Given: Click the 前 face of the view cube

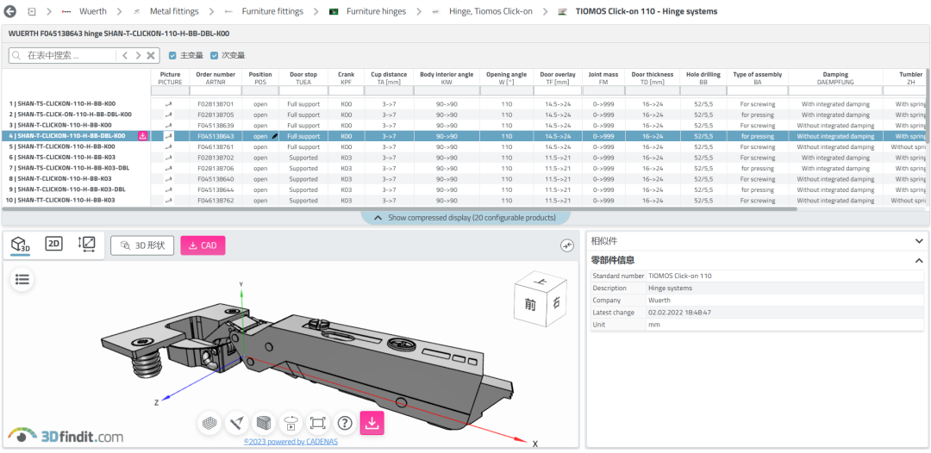Looking at the screenshot, I should tap(531, 304).
